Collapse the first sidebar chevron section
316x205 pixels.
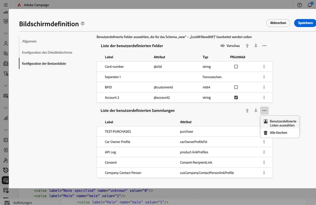5,33
